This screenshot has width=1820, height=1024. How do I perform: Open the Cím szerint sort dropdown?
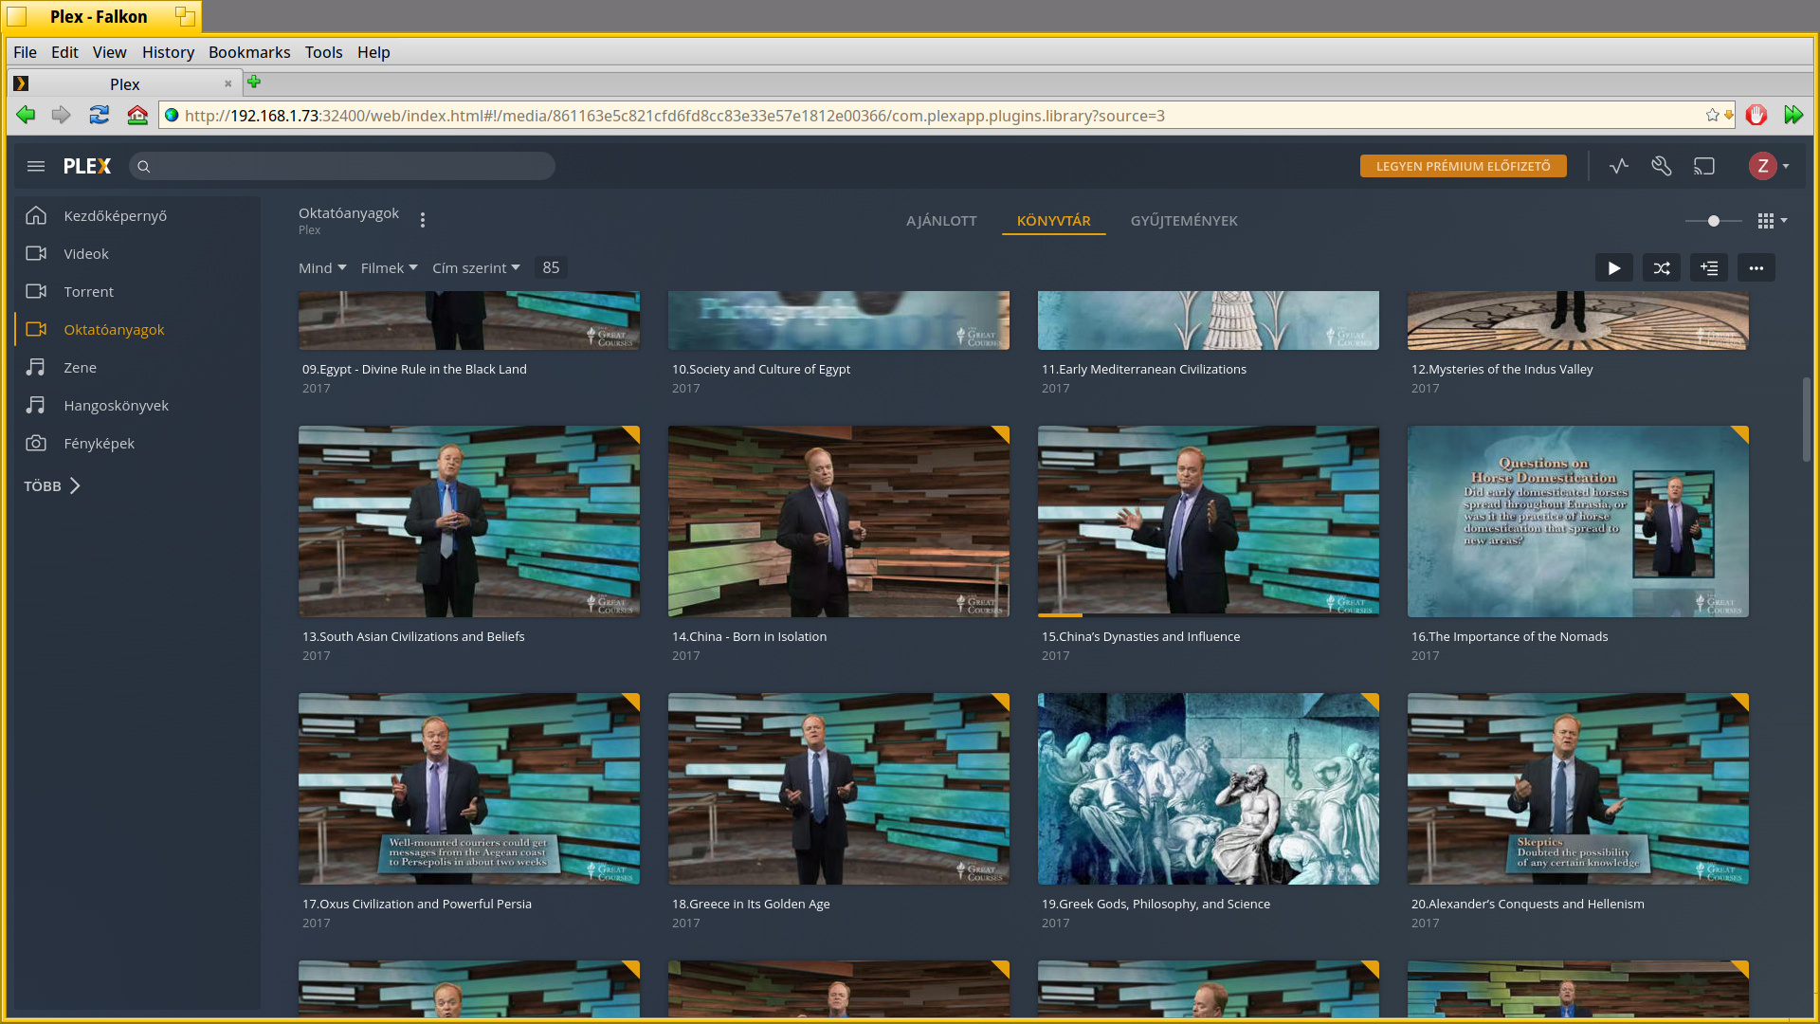pyautogui.click(x=476, y=268)
